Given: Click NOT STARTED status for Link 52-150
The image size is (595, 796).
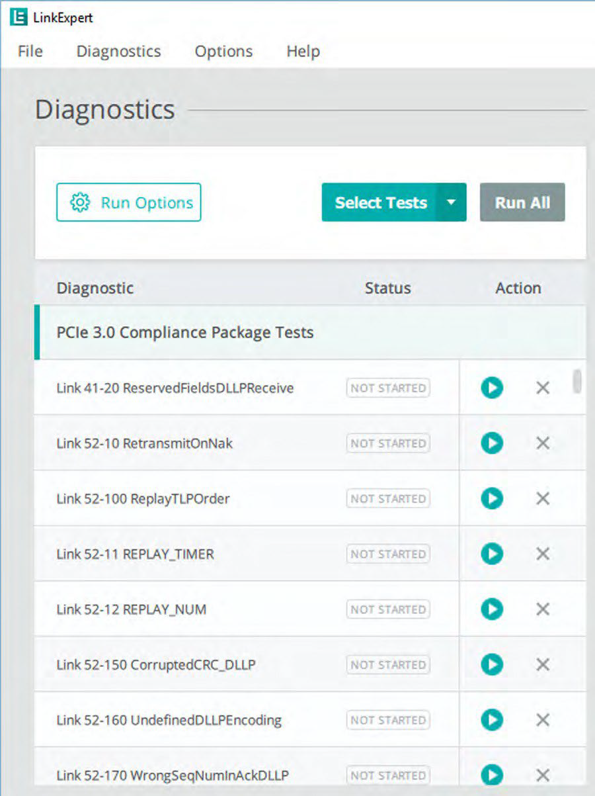Looking at the screenshot, I should (x=388, y=664).
